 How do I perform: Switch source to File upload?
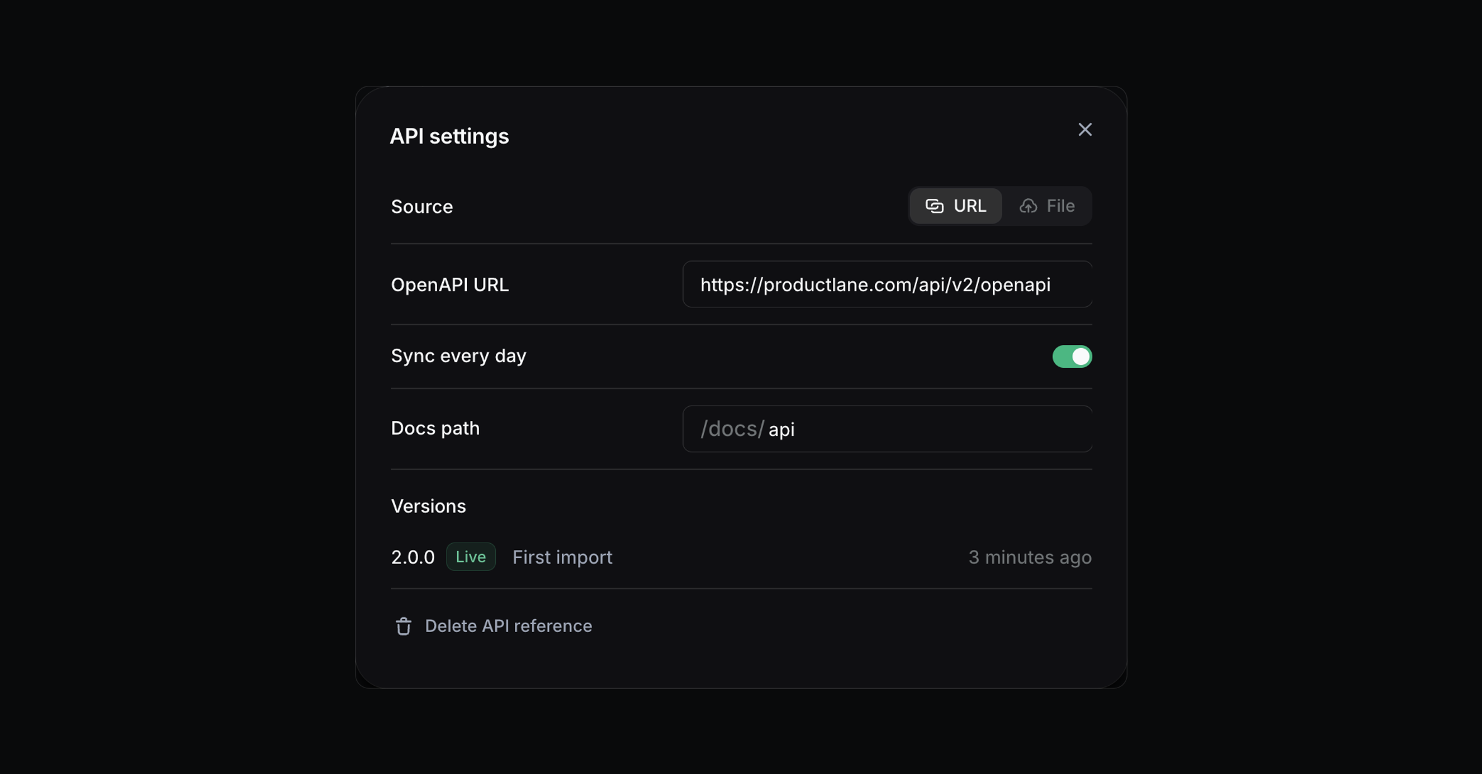click(x=1047, y=206)
